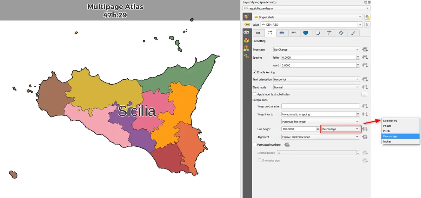
Task: Open the reg_sicilia_sardegna layer selector dropdown
Action: (306, 8)
